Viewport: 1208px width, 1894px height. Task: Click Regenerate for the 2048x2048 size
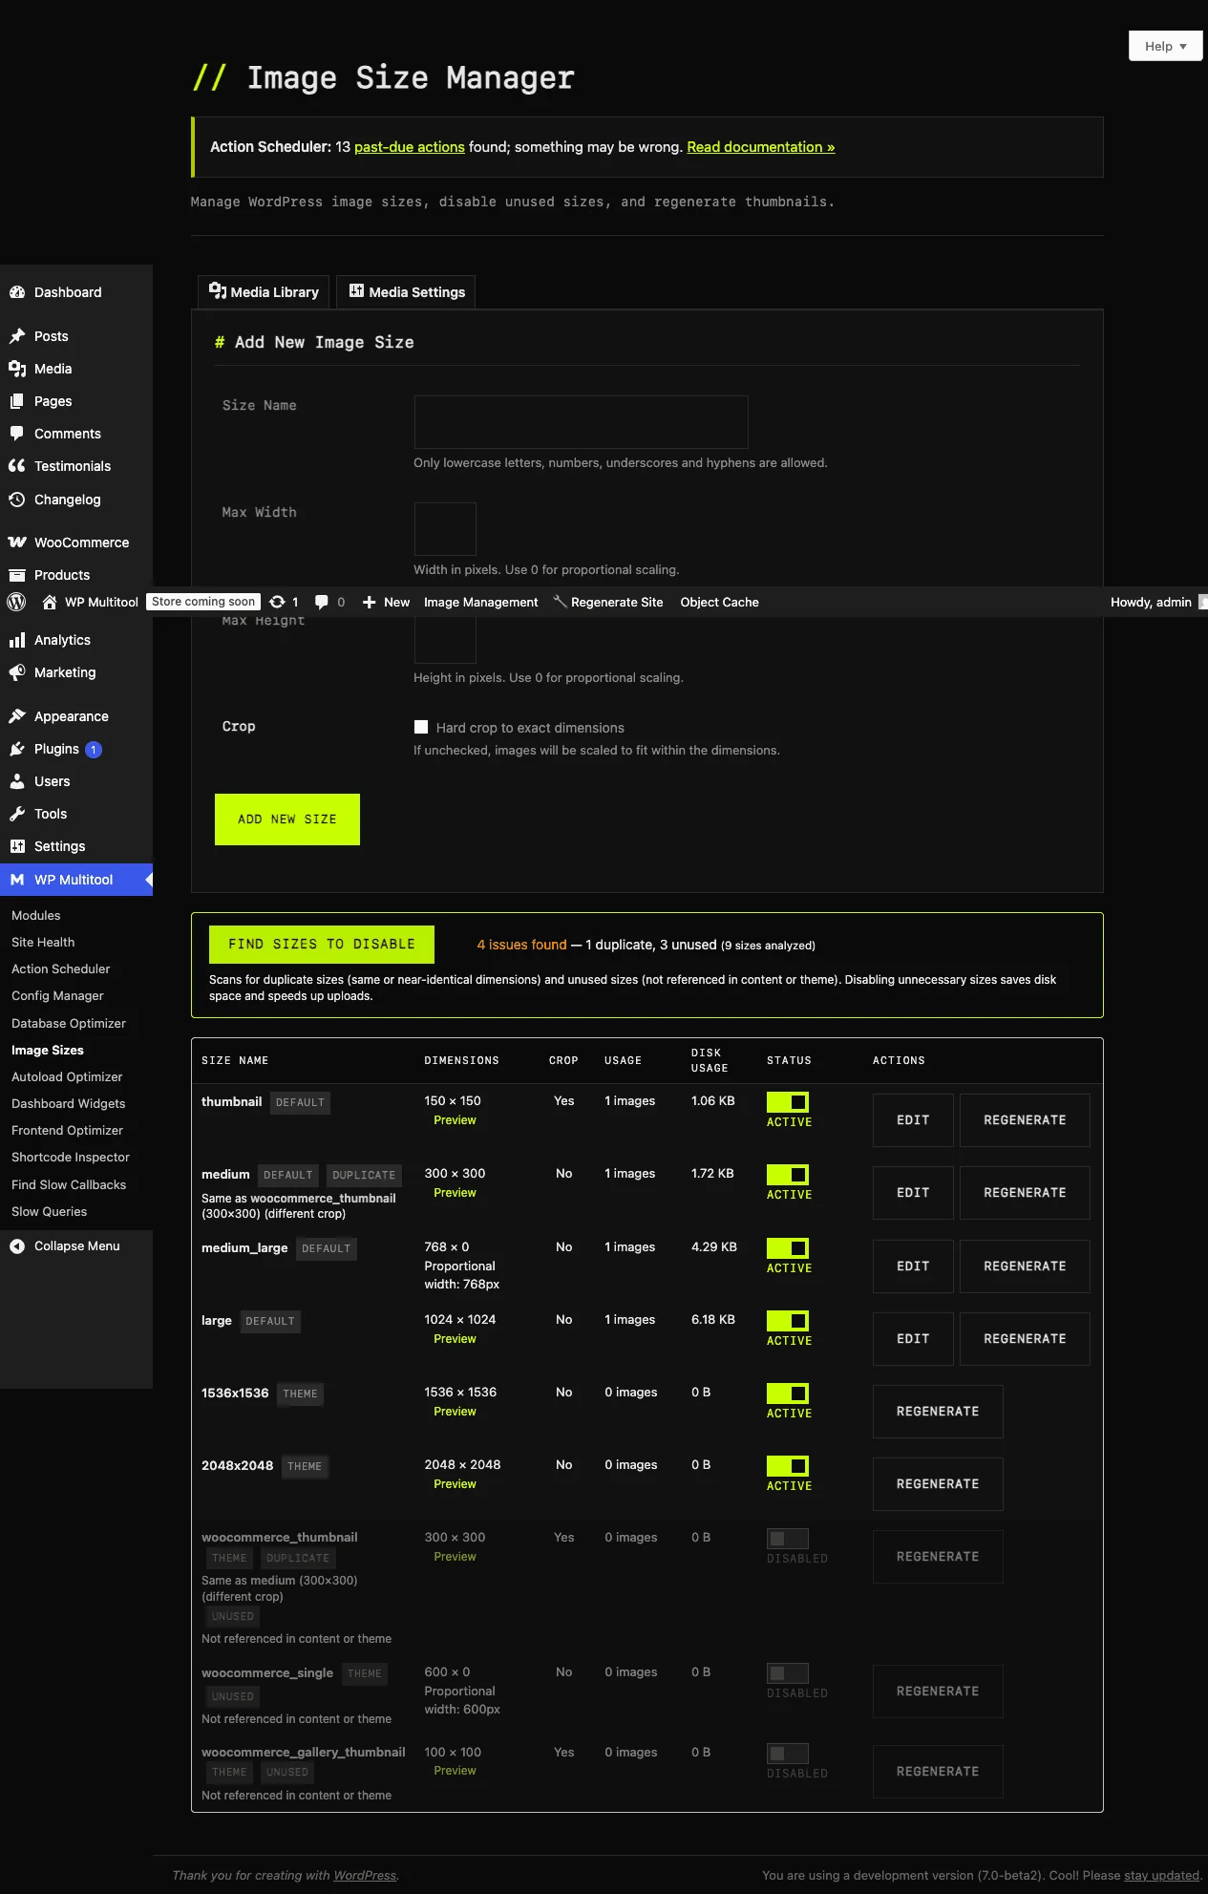click(x=938, y=1484)
